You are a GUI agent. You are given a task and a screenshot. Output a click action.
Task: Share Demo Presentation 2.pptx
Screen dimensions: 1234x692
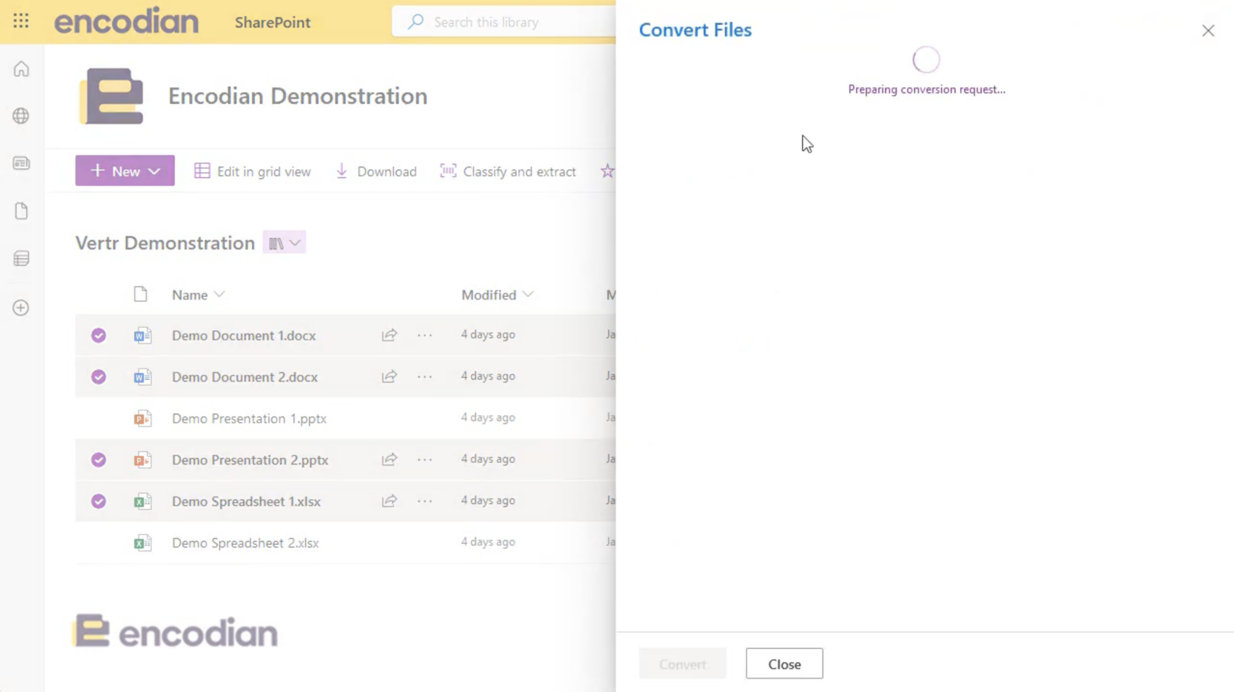click(389, 460)
